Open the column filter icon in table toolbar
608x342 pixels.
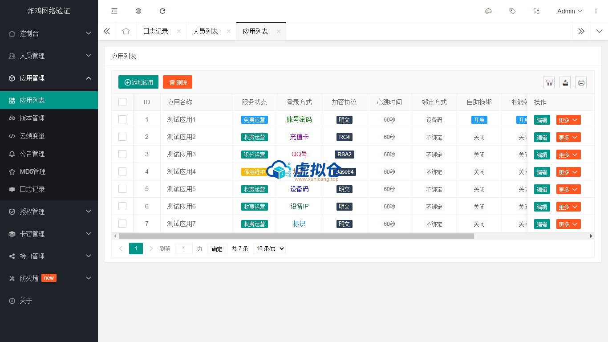click(549, 82)
